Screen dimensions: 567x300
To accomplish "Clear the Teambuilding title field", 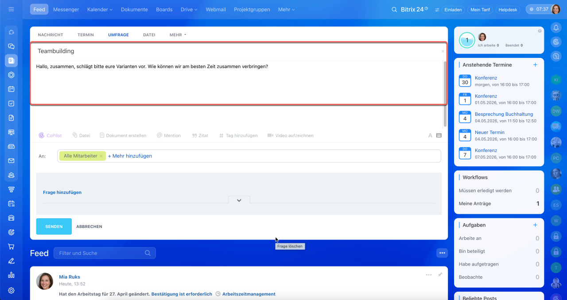I will coord(443,51).
